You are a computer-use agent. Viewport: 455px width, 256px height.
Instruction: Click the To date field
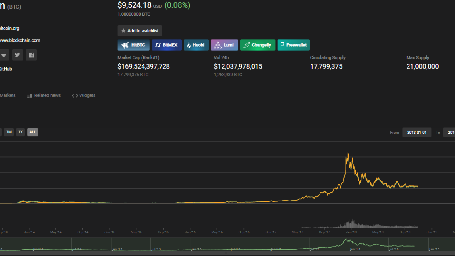click(449, 133)
